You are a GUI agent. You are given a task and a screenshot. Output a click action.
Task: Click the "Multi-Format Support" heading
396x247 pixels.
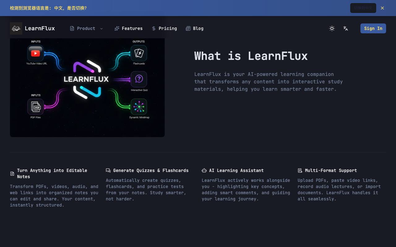[331, 170]
